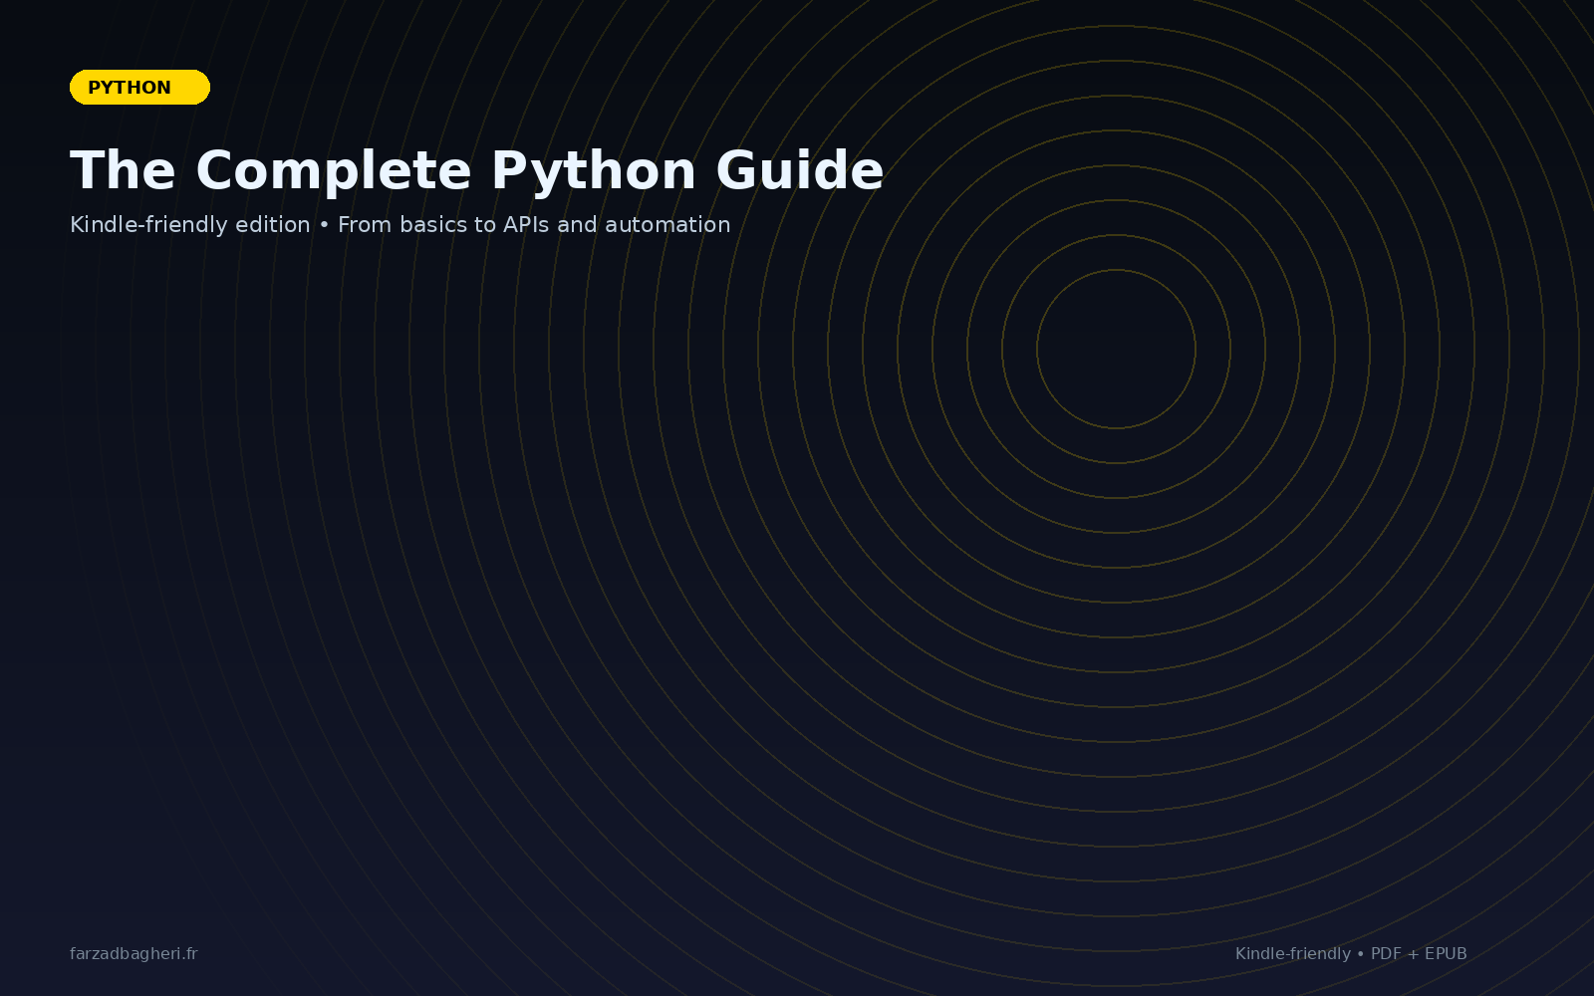The height and width of the screenshot is (996, 1594).
Task: Click the bullet separator in the footer
Action: (1361, 953)
